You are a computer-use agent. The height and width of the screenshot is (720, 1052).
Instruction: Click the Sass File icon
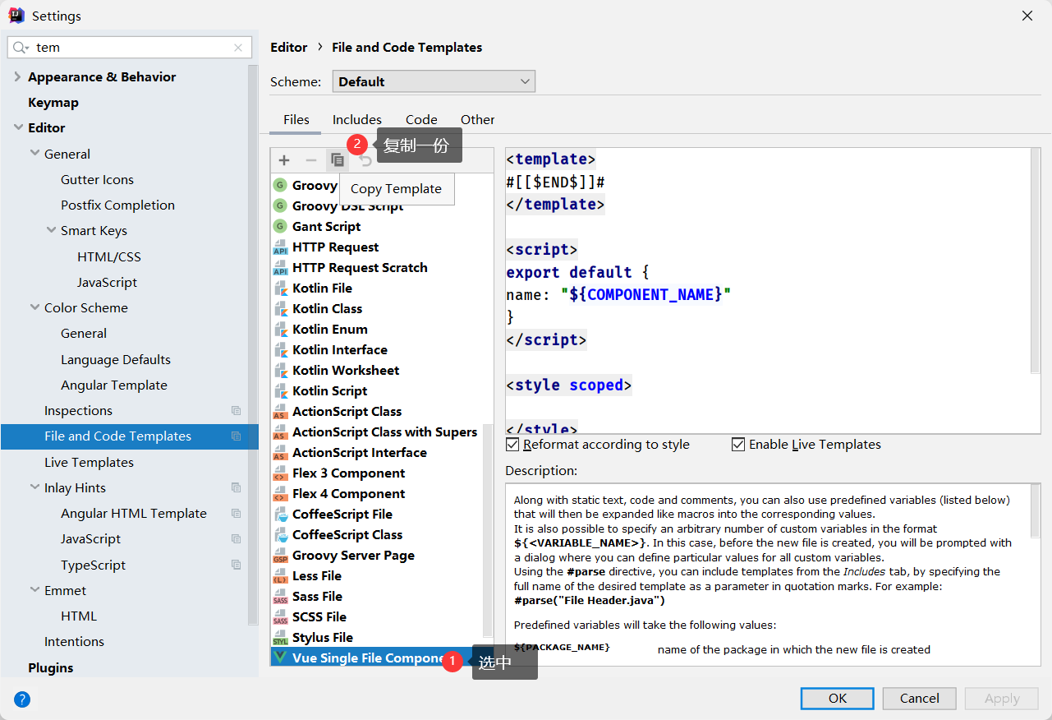click(x=280, y=596)
